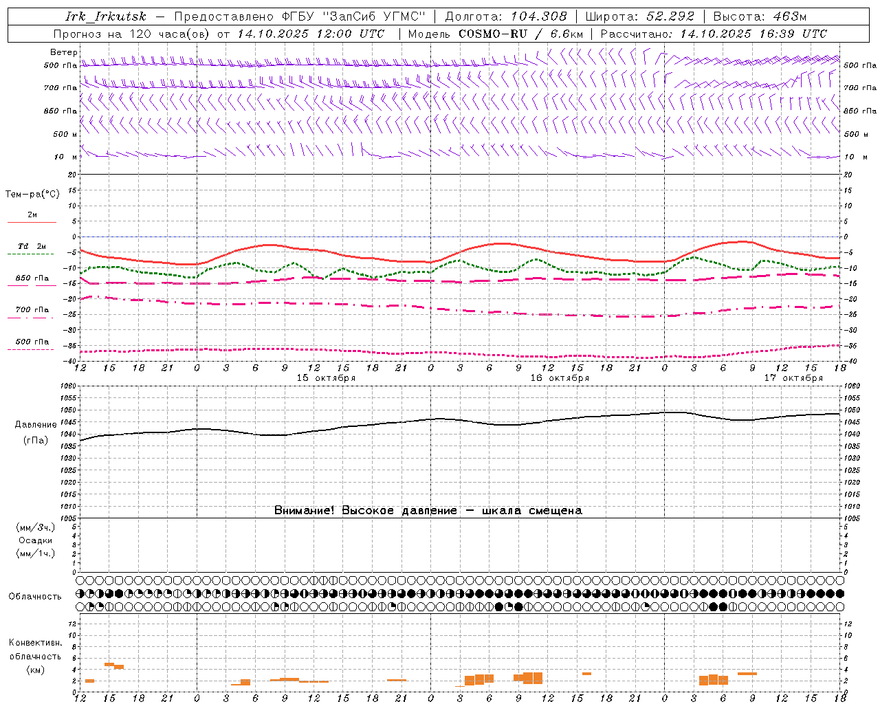Click the "Ветер" wind panel label
Screen dimensions: 880x704
tap(64, 52)
